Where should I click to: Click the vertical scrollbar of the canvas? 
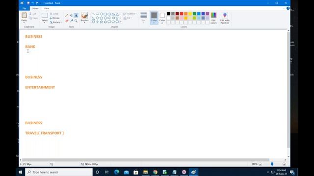pyautogui.click(x=288, y=90)
